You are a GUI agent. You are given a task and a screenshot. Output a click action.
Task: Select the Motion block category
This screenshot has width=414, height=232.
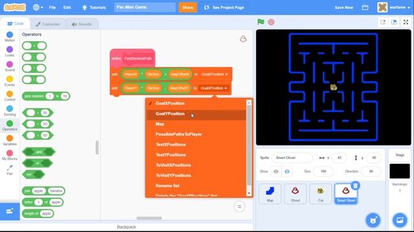pyautogui.click(x=10, y=37)
